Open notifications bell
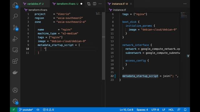 coord(185,110)
